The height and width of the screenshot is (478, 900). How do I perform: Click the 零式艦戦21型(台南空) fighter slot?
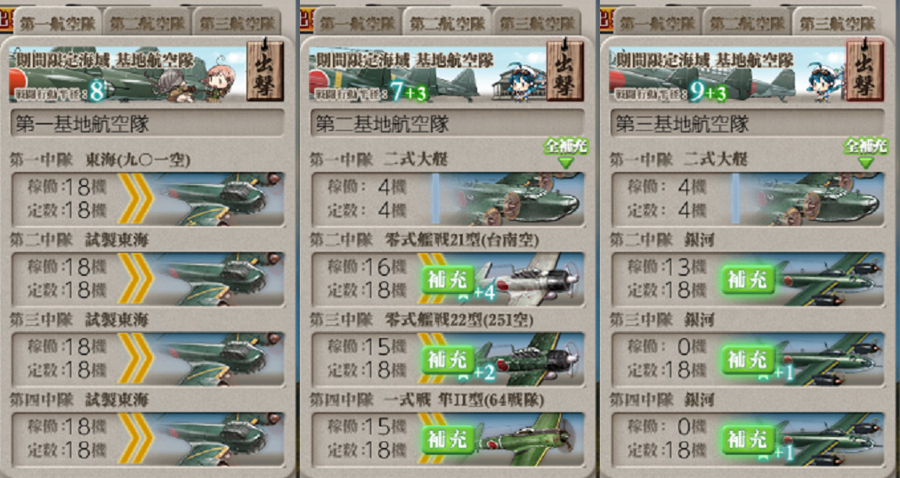pyautogui.click(x=448, y=280)
